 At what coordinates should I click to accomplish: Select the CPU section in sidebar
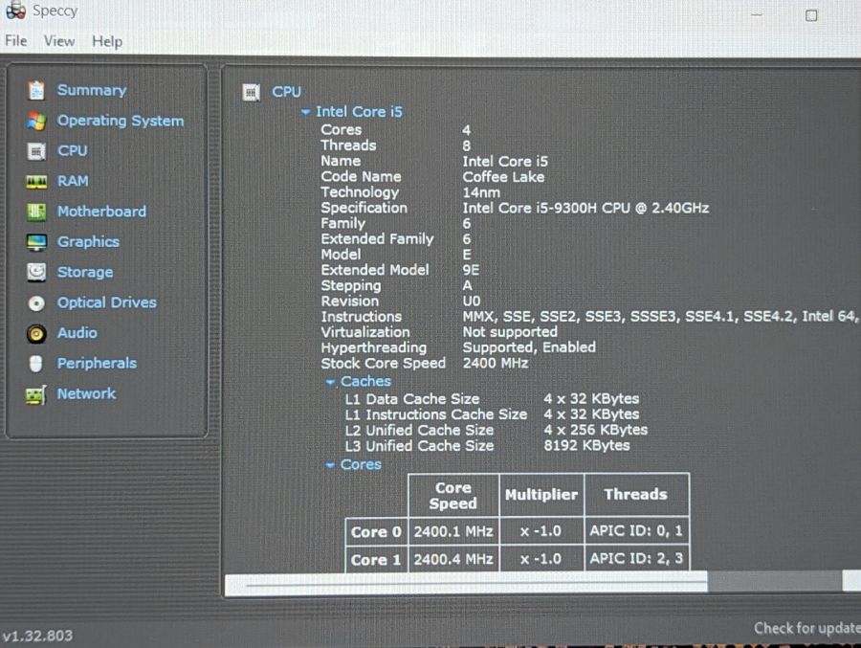[x=72, y=150]
